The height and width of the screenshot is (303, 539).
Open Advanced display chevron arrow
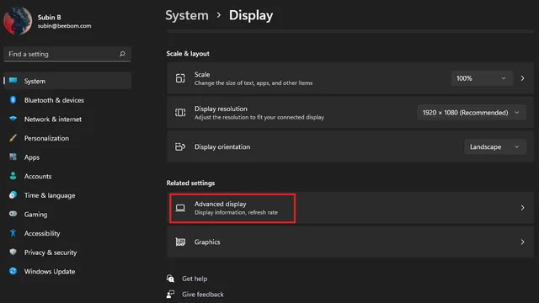pyautogui.click(x=522, y=208)
